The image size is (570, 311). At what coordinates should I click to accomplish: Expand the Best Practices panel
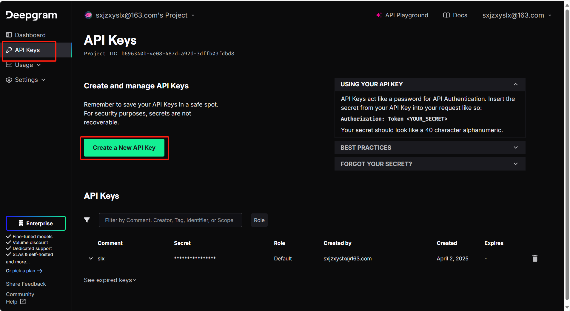430,148
